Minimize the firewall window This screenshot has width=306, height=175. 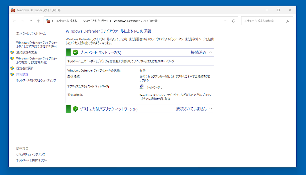pyautogui.click(x=267, y=10)
